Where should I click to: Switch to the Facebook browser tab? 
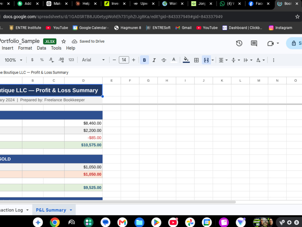pos(256,4)
